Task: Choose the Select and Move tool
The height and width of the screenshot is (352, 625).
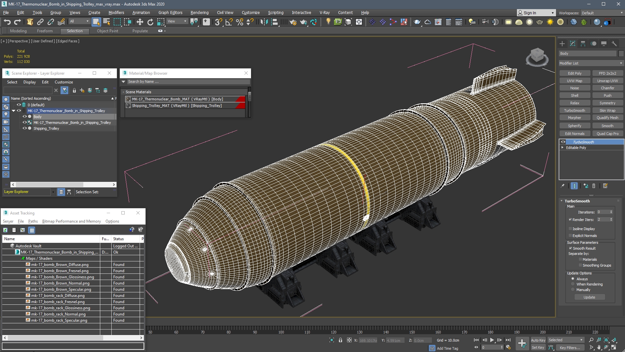Action: coord(140,22)
